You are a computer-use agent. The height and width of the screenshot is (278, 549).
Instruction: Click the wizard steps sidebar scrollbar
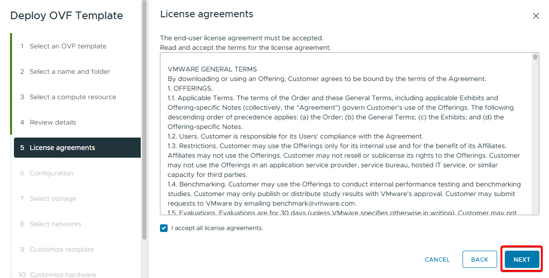click(144, 120)
